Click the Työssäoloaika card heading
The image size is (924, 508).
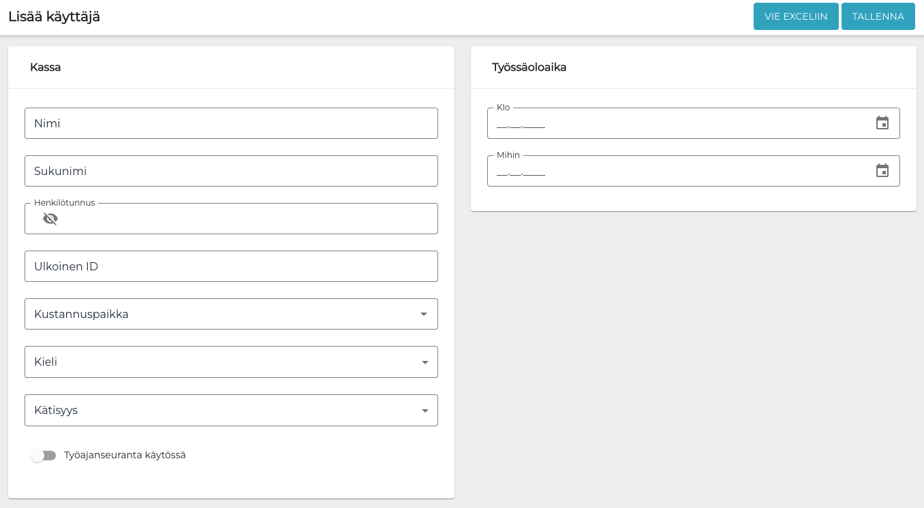tap(529, 67)
